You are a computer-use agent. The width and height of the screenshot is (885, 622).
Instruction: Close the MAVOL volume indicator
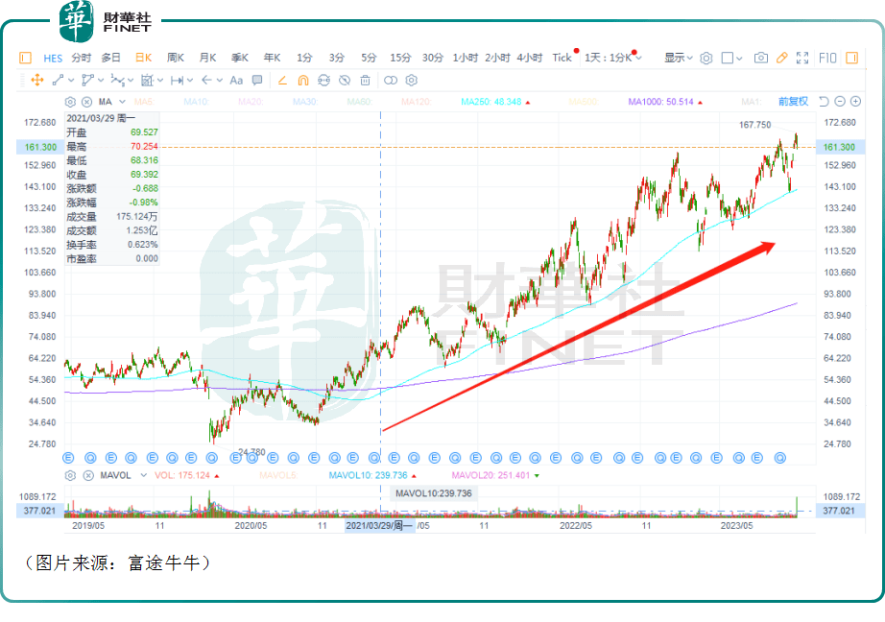click(86, 475)
